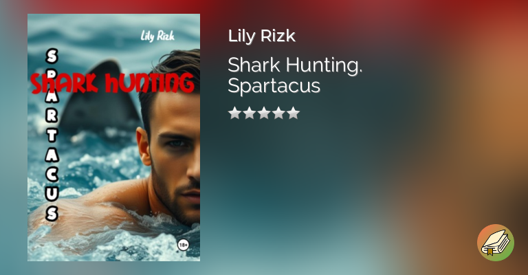Click the letter S atop vertical cover text

[52, 56]
